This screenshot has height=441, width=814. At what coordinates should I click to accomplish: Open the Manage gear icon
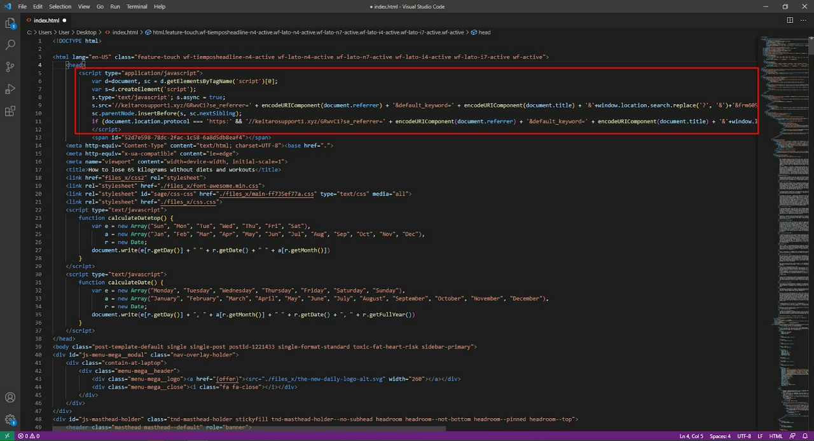click(x=10, y=420)
